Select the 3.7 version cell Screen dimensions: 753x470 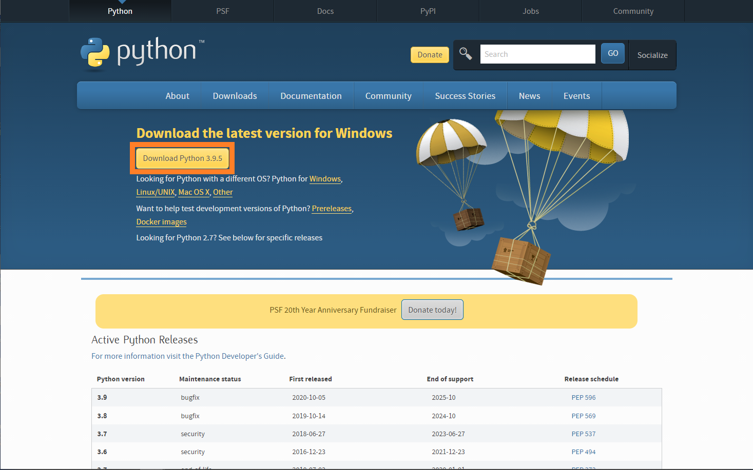click(x=102, y=434)
